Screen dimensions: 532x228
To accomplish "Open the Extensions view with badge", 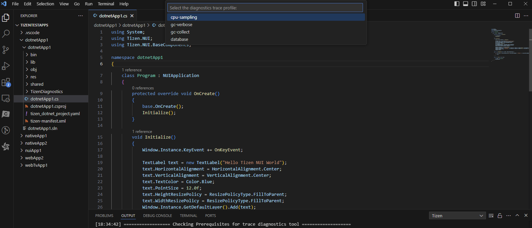I will (x=6, y=82).
